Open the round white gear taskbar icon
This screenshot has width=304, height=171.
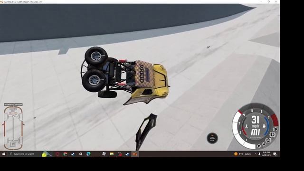(81, 154)
